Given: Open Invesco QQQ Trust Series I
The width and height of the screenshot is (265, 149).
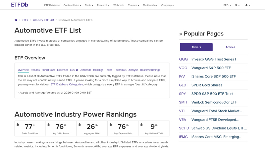Looking at the screenshot, I should (x=214, y=59).
